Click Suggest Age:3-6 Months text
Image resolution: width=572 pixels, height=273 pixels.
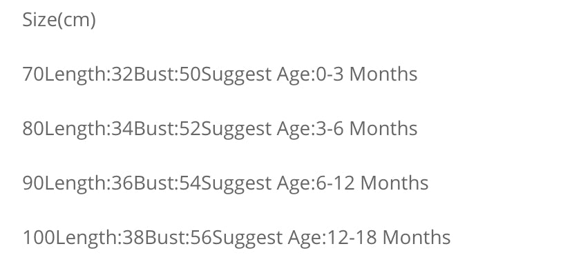coord(309,129)
